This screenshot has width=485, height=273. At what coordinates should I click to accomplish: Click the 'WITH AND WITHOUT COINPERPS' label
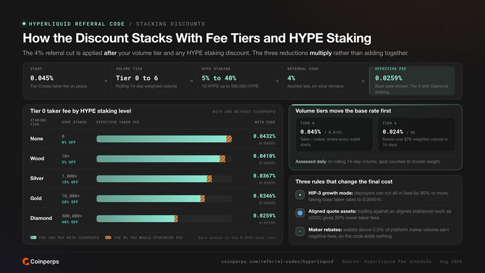tap(244, 112)
